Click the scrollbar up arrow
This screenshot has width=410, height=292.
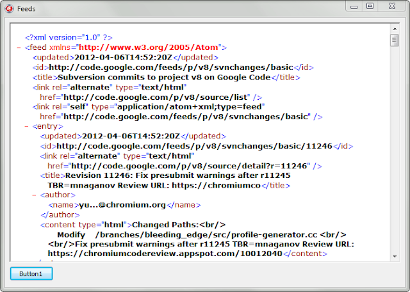395,29
